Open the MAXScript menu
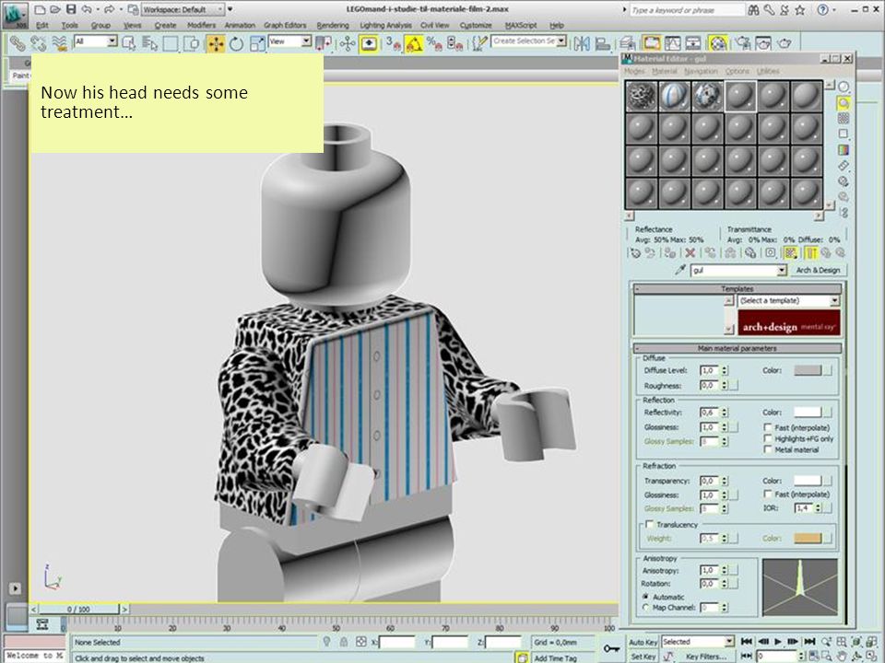The image size is (885, 663). 520,26
